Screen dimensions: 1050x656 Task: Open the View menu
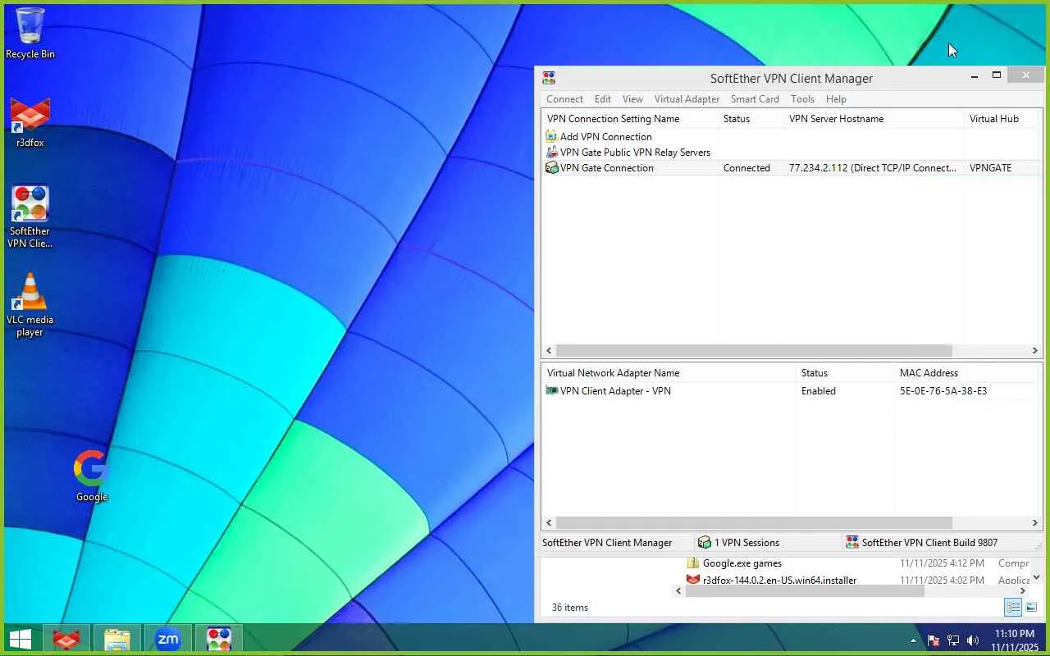coord(632,99)
